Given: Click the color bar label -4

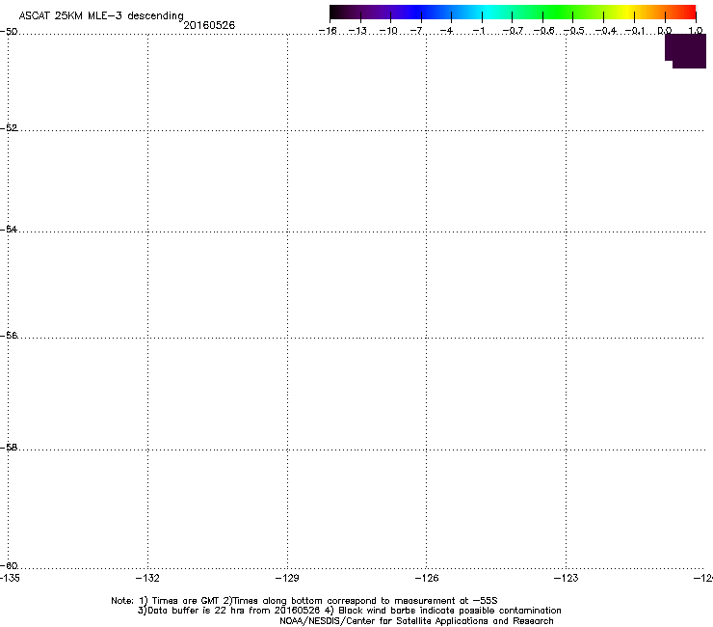Looking at the screenshot, I should point(447,31).
